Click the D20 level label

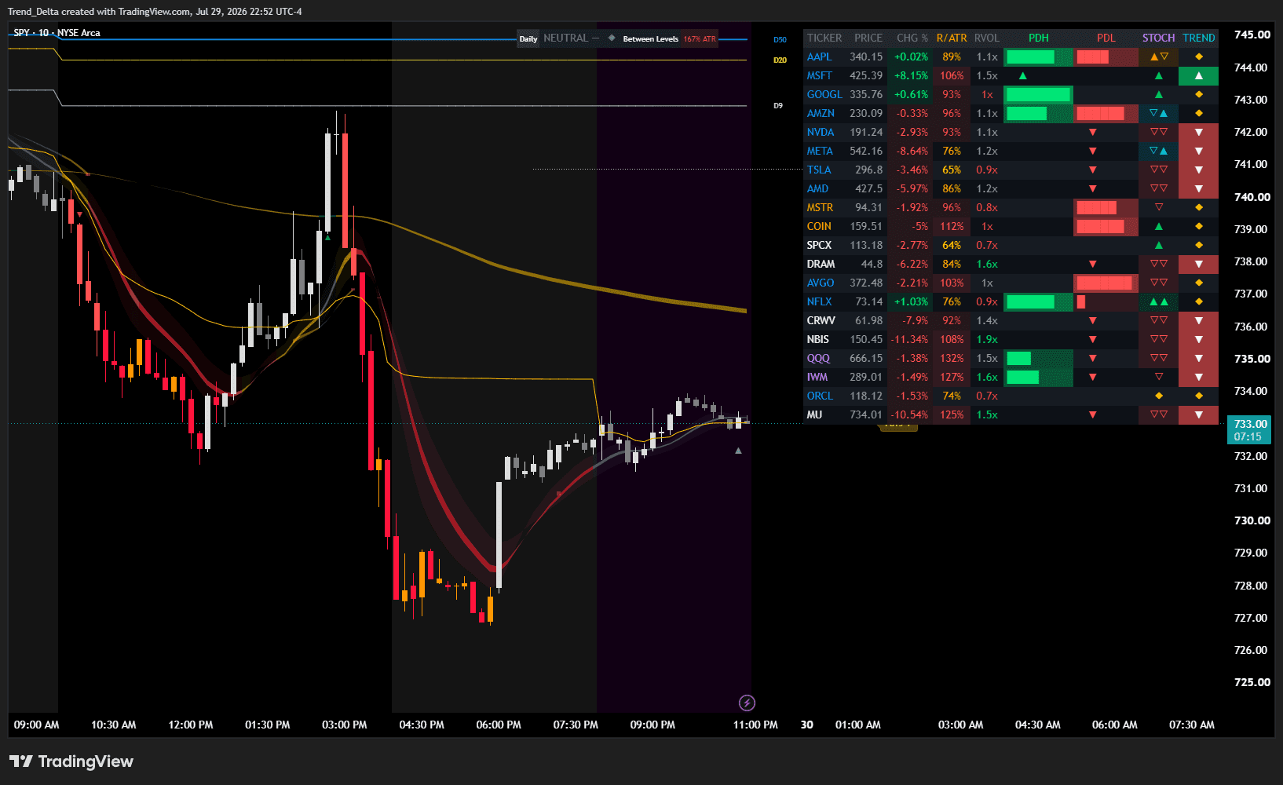pyautogui.click(x=780, y=60)
